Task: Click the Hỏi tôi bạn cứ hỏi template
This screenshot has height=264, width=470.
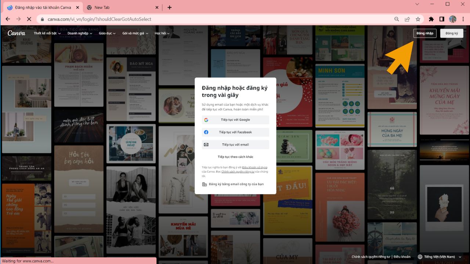Action: (79, 189)
